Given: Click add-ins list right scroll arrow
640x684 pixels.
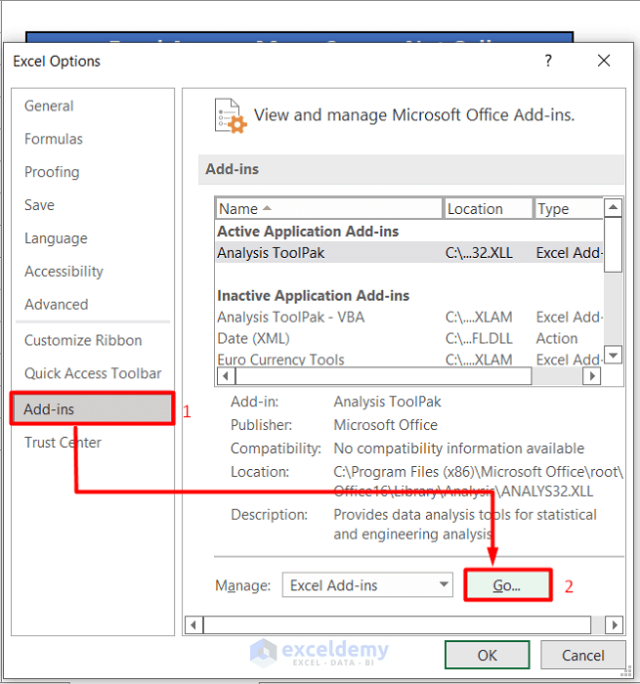Looking at the screenshot, I should pos(592,375).
